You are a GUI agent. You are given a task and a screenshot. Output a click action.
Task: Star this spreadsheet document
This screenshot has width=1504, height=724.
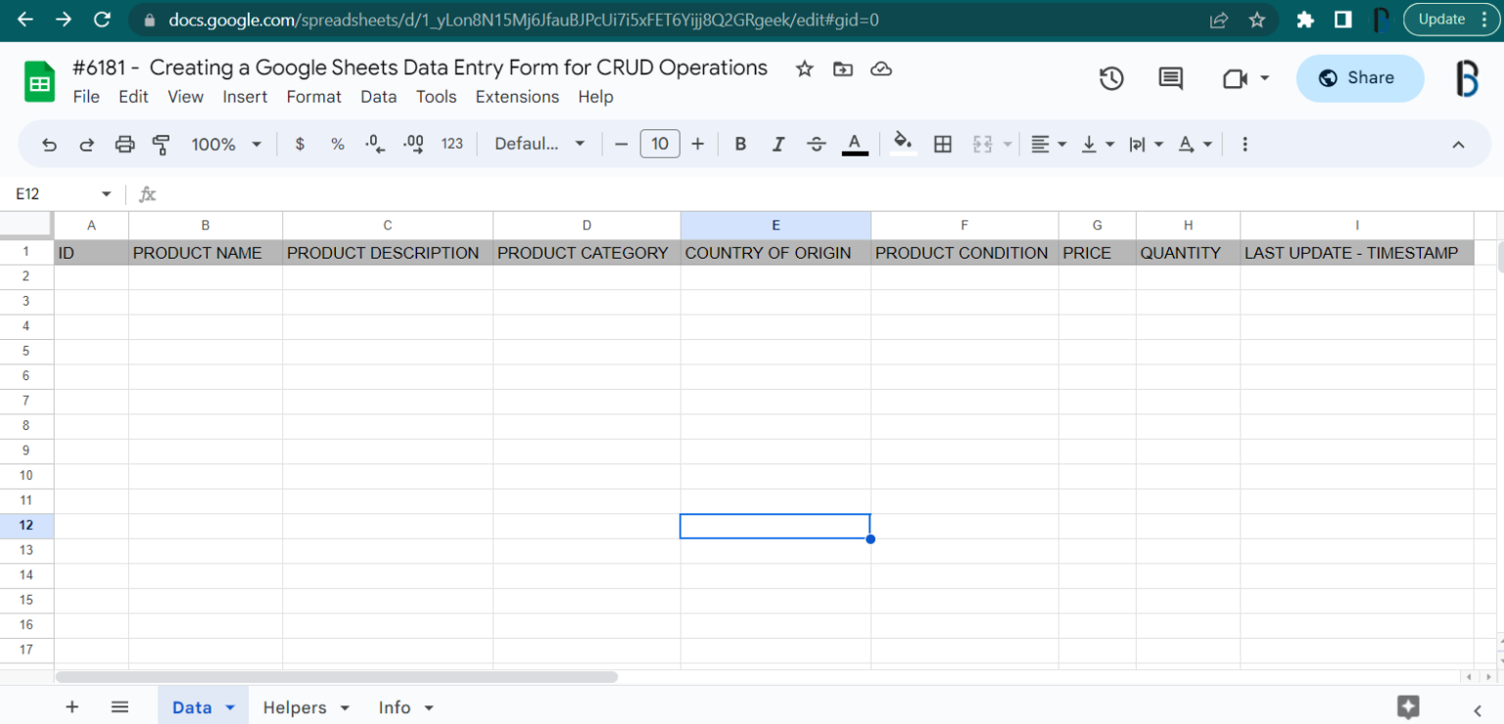click(804, 69)
